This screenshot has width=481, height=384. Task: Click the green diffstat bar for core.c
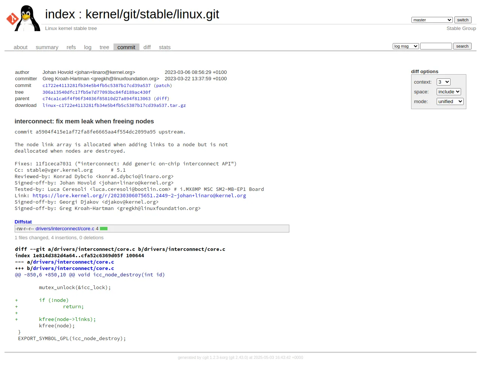(104, 229)
